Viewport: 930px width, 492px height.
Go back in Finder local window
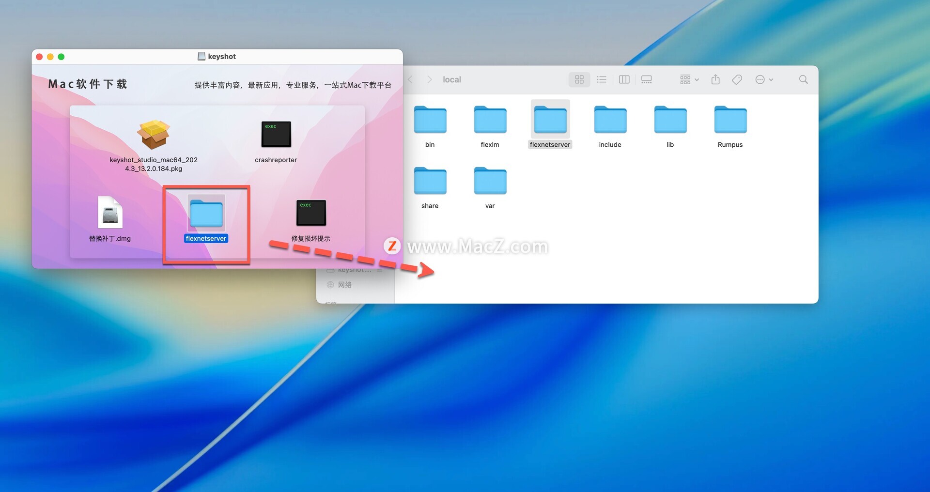point(410,79)
